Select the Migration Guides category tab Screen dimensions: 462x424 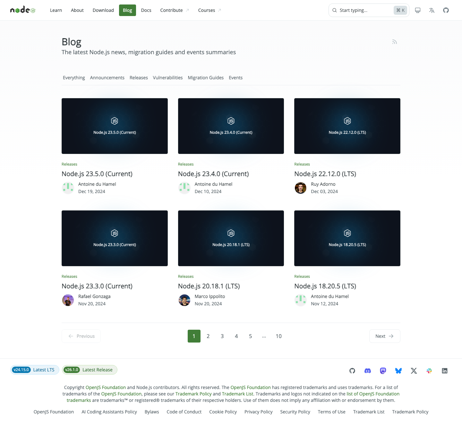(x=206, y=78)
